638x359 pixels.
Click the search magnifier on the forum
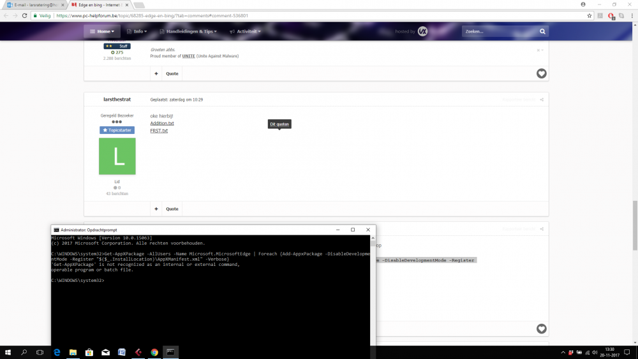[542, 31]
